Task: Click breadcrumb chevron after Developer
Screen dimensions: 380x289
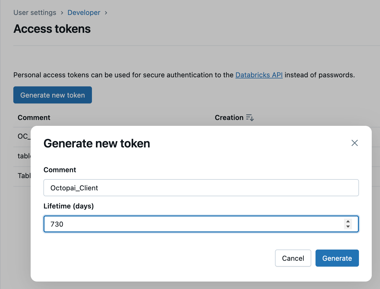Action: 106,13
